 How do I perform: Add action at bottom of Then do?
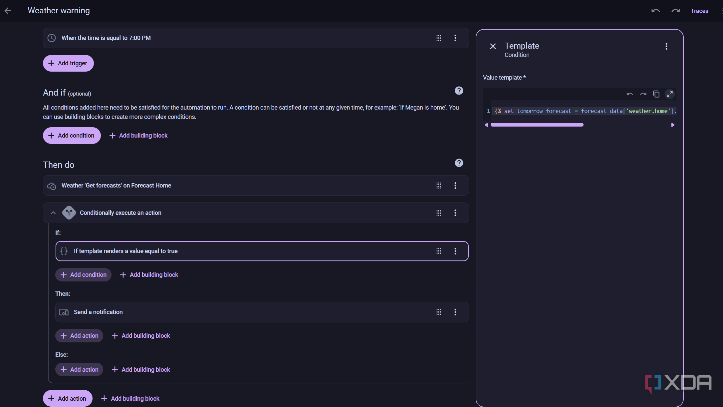tap(68, 399)
